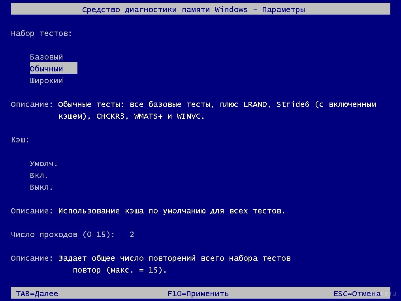Select the highlighted Обычный test set
The image size is (401, 301).
coord(53,68)
